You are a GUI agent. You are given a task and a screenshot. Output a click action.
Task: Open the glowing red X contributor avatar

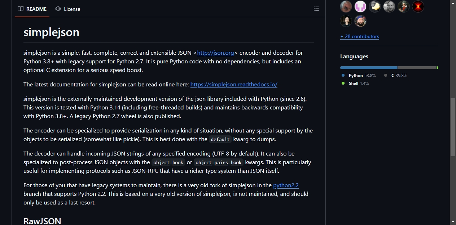(x=418, y=6)
